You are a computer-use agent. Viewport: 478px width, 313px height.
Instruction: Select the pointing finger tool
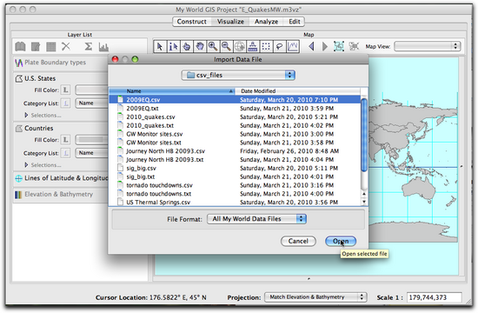click(187, 46)
